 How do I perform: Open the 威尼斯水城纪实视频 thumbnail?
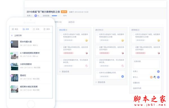[14, 89]
